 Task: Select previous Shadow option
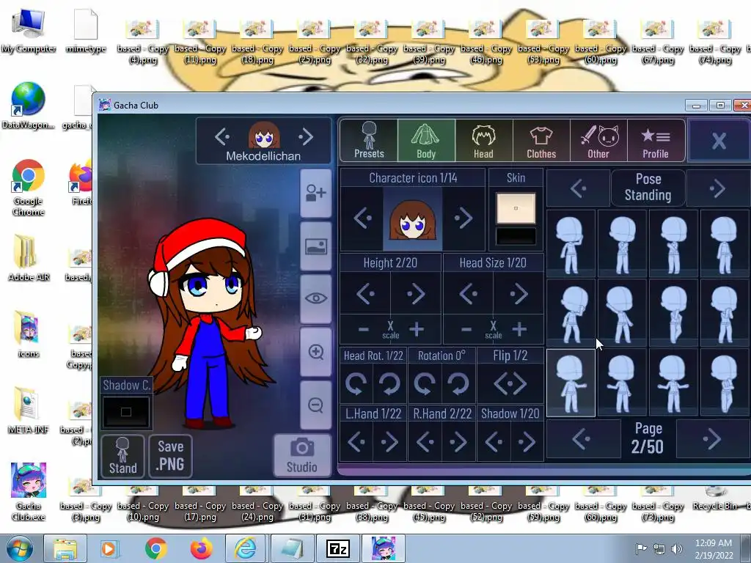coord(494,442)
